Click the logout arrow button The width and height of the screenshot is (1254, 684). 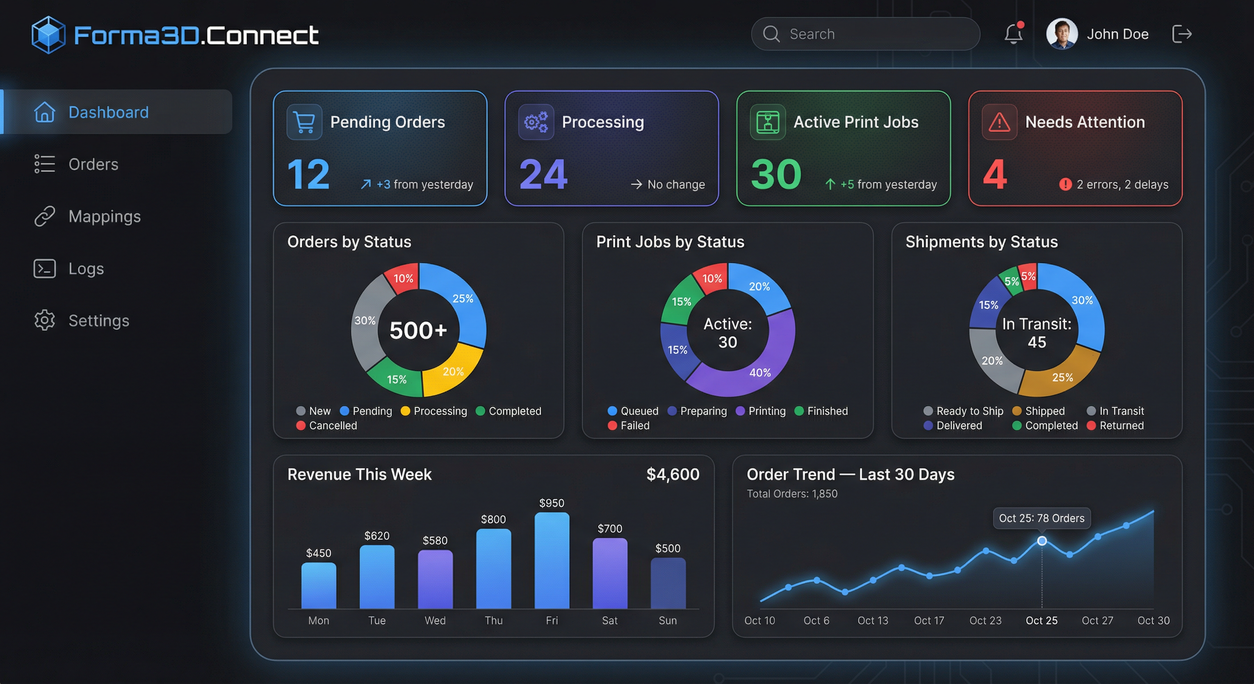click(1182, 33)
